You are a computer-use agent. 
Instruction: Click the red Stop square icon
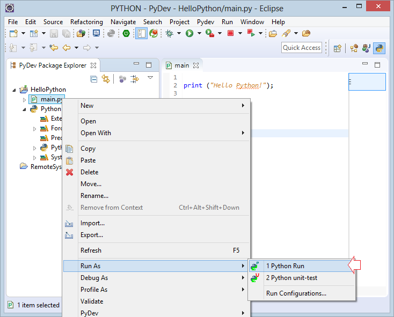[x=230, y=33]
